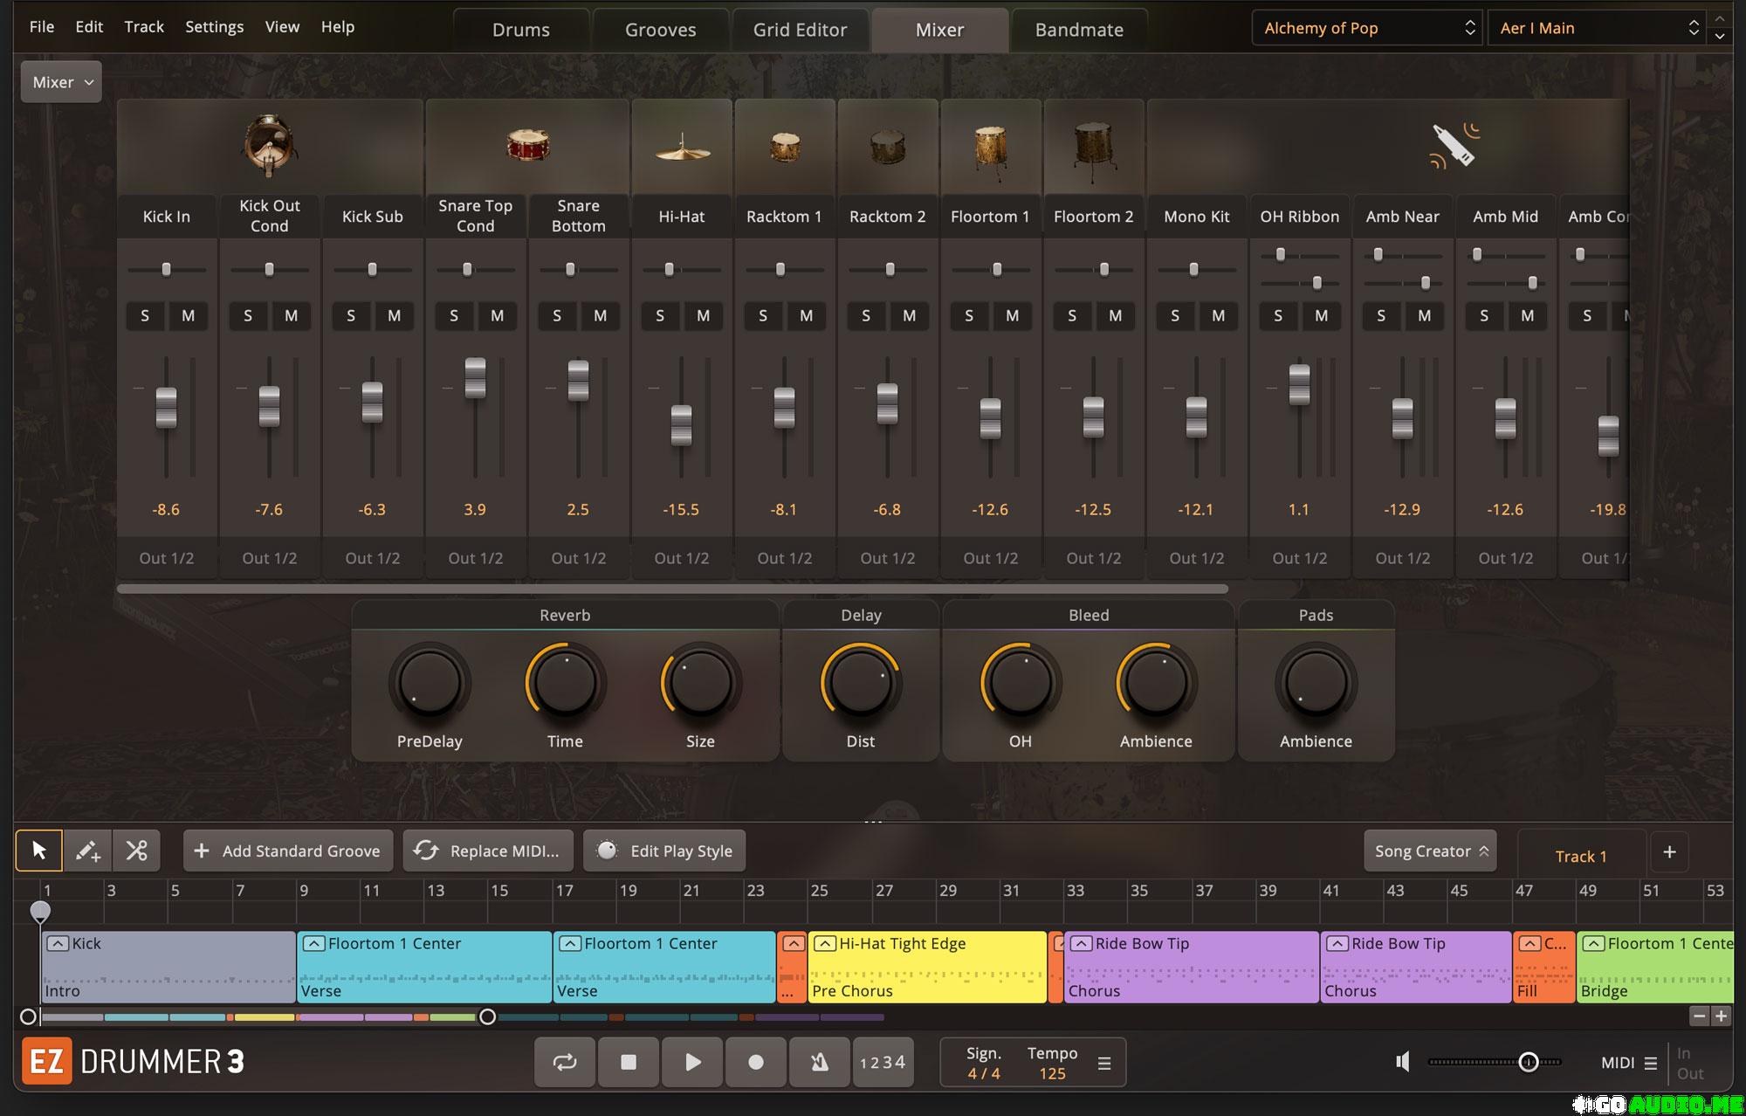Viewport: 1746px width, 1116px height.
Task: Toggle loop playback
Action: tap(565, 1062)
